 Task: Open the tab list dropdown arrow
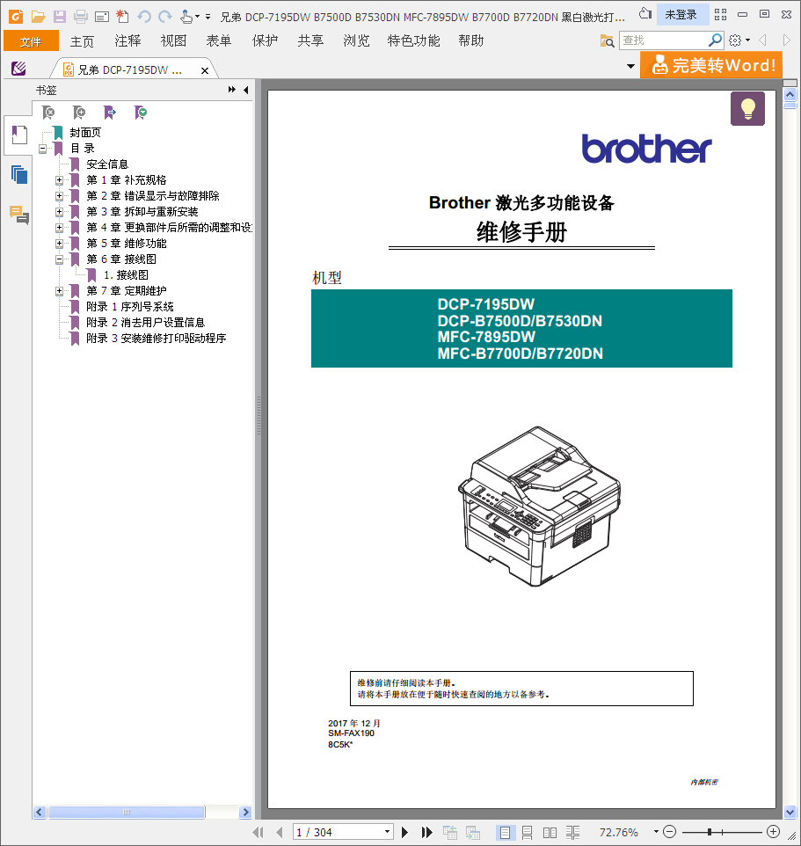tap(630, 66)
